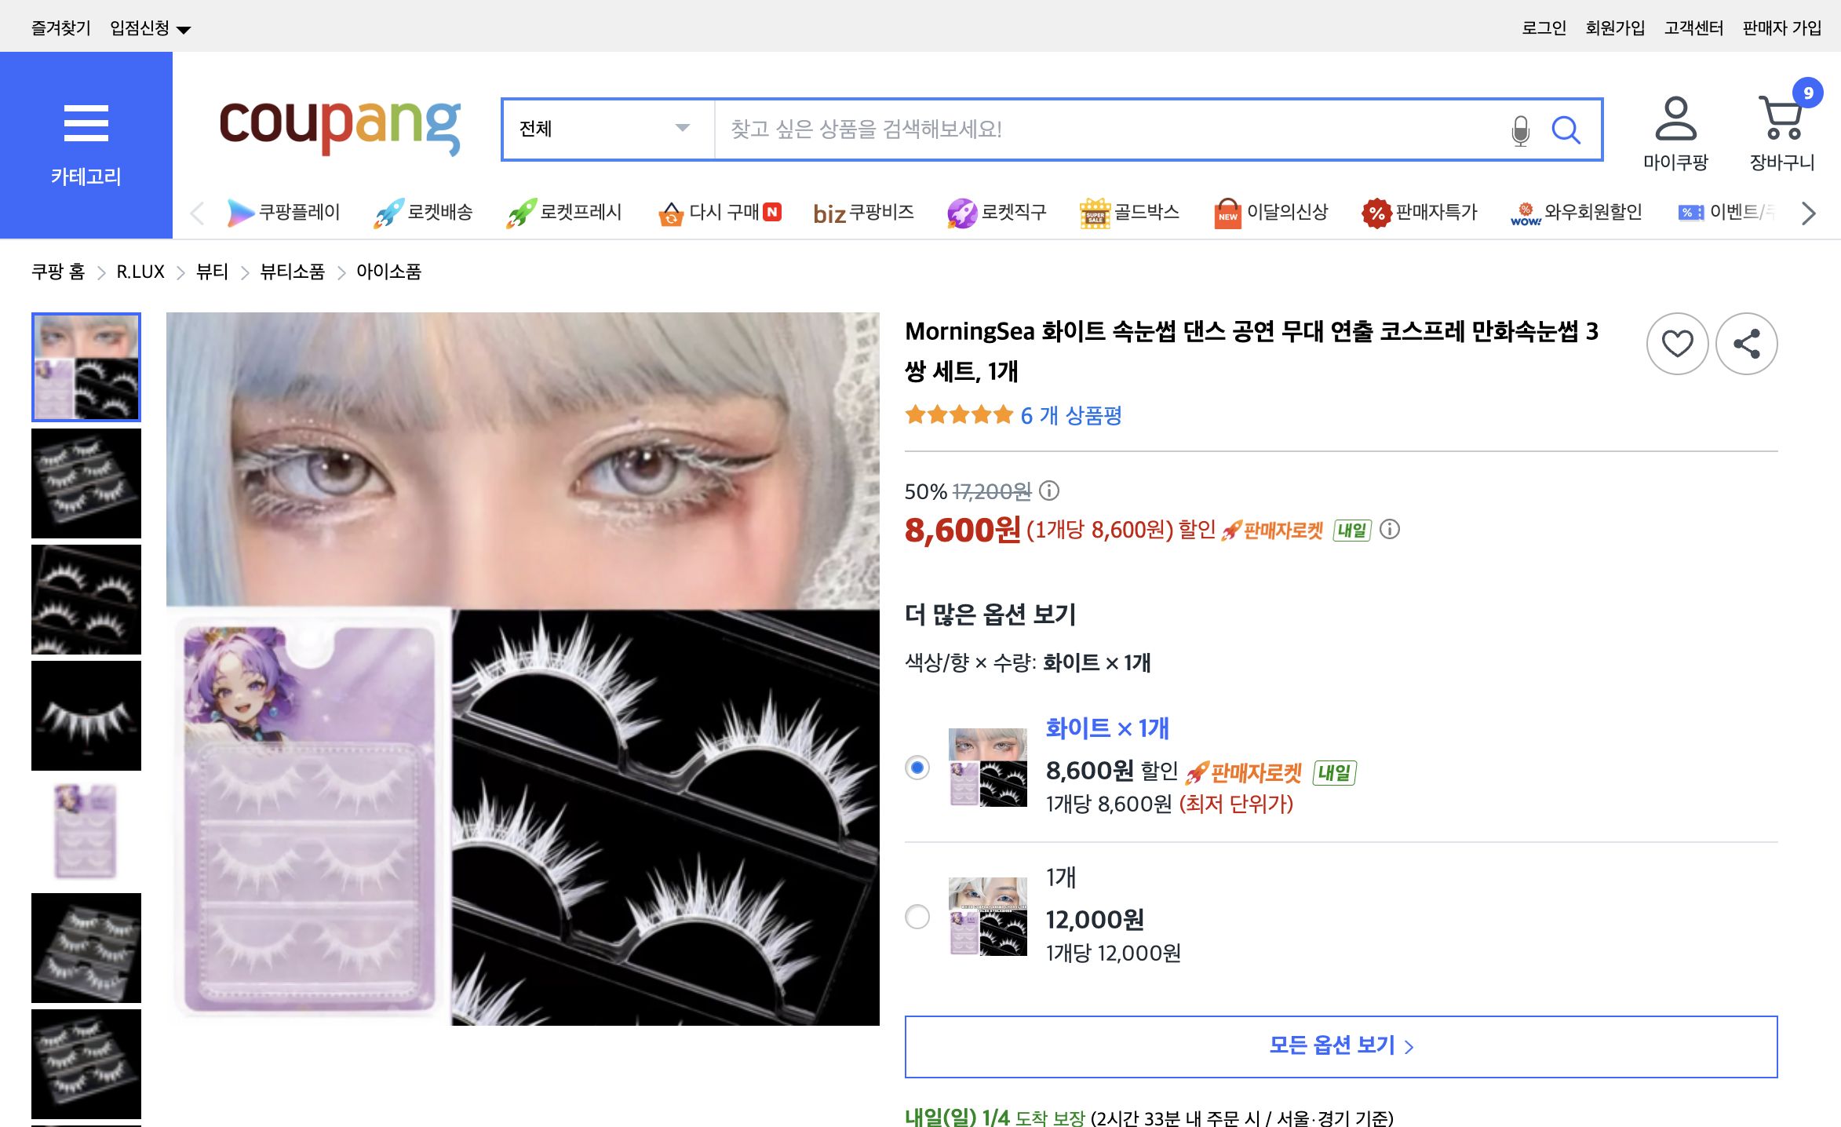Open the 전체 search category dropdown
The width and height of the screenshot is (1841, 1127).
(x=606, y=129)
